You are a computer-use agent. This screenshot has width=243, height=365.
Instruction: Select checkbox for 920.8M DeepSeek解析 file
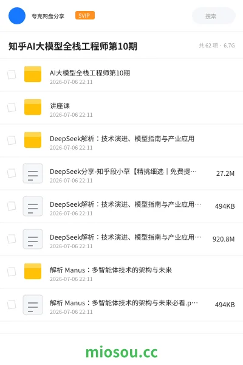(x=12, y=239)
